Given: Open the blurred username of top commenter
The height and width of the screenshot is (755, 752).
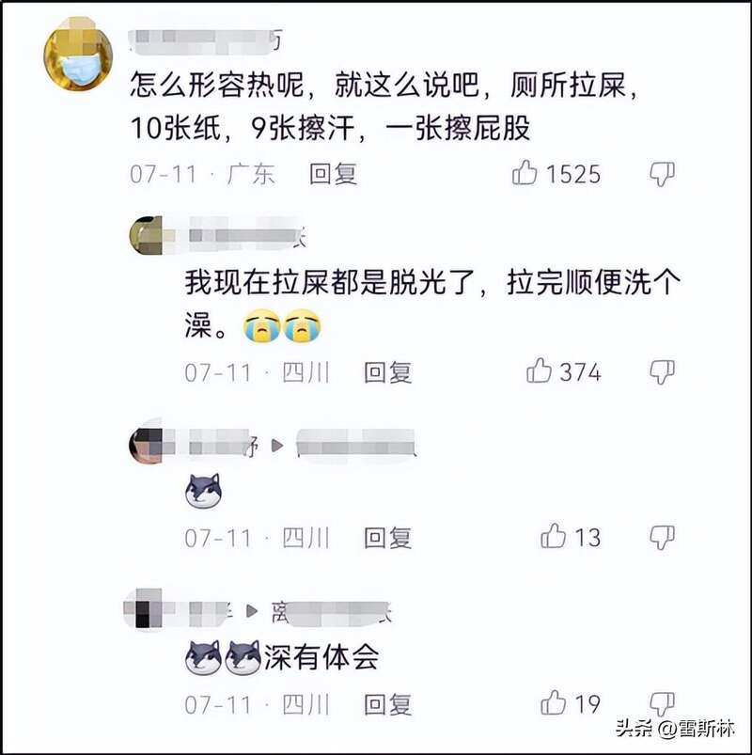Looking at the screenshot, I should 206,41.
